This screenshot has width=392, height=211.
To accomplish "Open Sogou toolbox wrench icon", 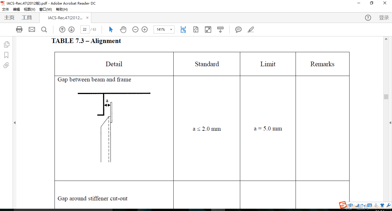I will (388, 205).
